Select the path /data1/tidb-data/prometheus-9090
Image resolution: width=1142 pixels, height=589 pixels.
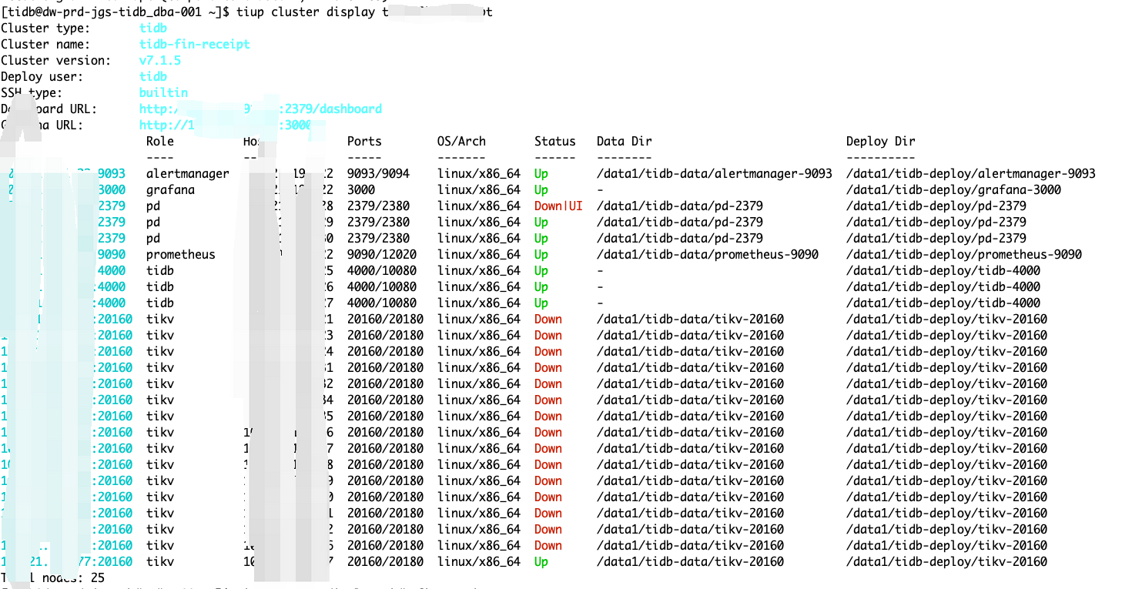point(708,255)
